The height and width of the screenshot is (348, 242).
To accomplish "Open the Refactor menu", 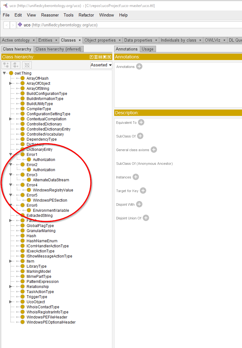I will pos(86,15).
